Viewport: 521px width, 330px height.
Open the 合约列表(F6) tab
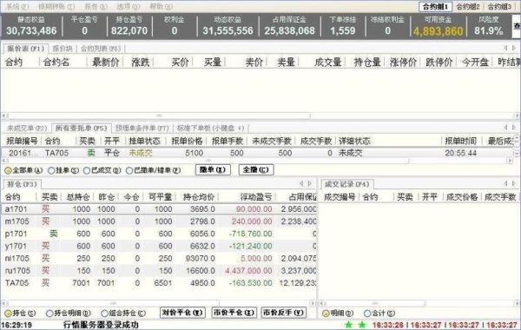(x=101, y=49)
